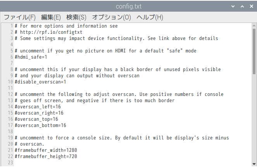Place cursor on the #framebuffer_width=1280 line
The height and width of the screenshot is (167, 257).
(x=47, y=150)
